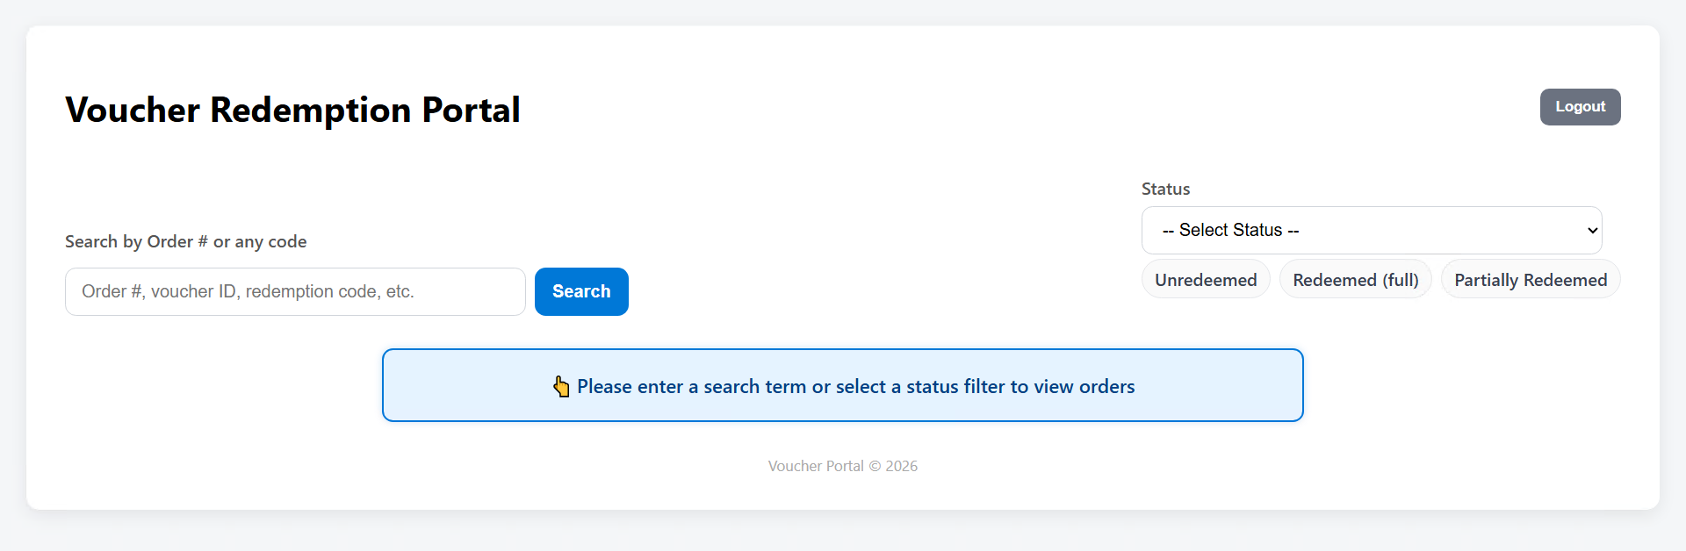This screenshot has width=1686, height=551.
Task: Click the Status label above the dropdown
Action: [1165, 189]
